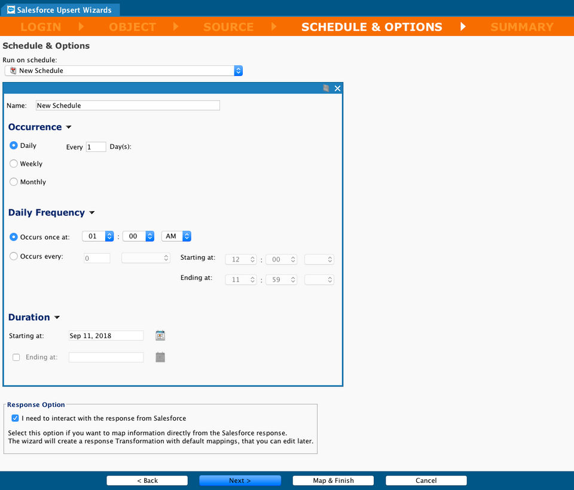Click the schedule Name text field

click(x=128, y=105)
